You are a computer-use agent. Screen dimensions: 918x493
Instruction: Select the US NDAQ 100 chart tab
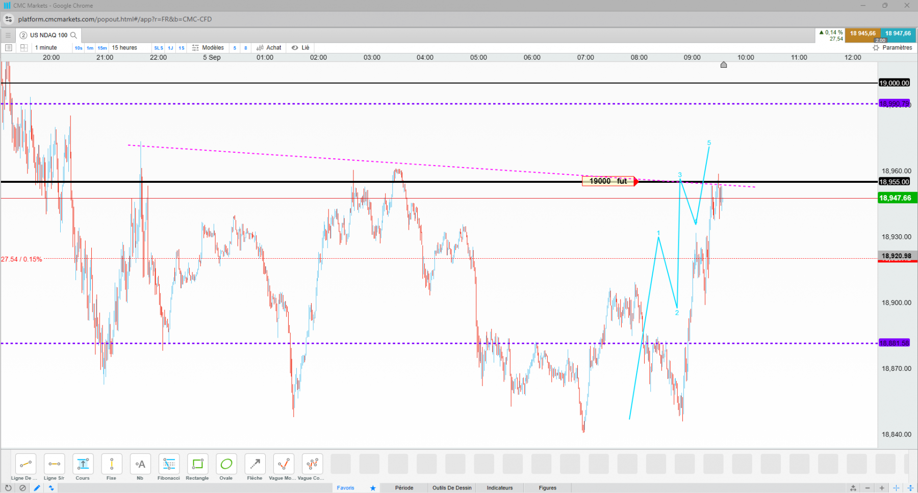[48, 35]
